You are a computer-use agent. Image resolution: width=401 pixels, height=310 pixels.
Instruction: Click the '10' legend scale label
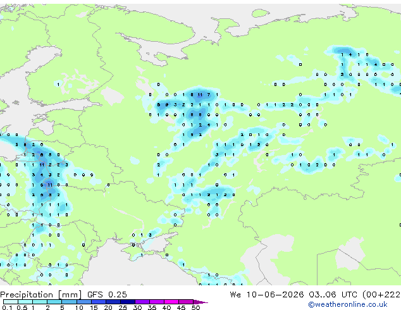click(x=79, y=307)
